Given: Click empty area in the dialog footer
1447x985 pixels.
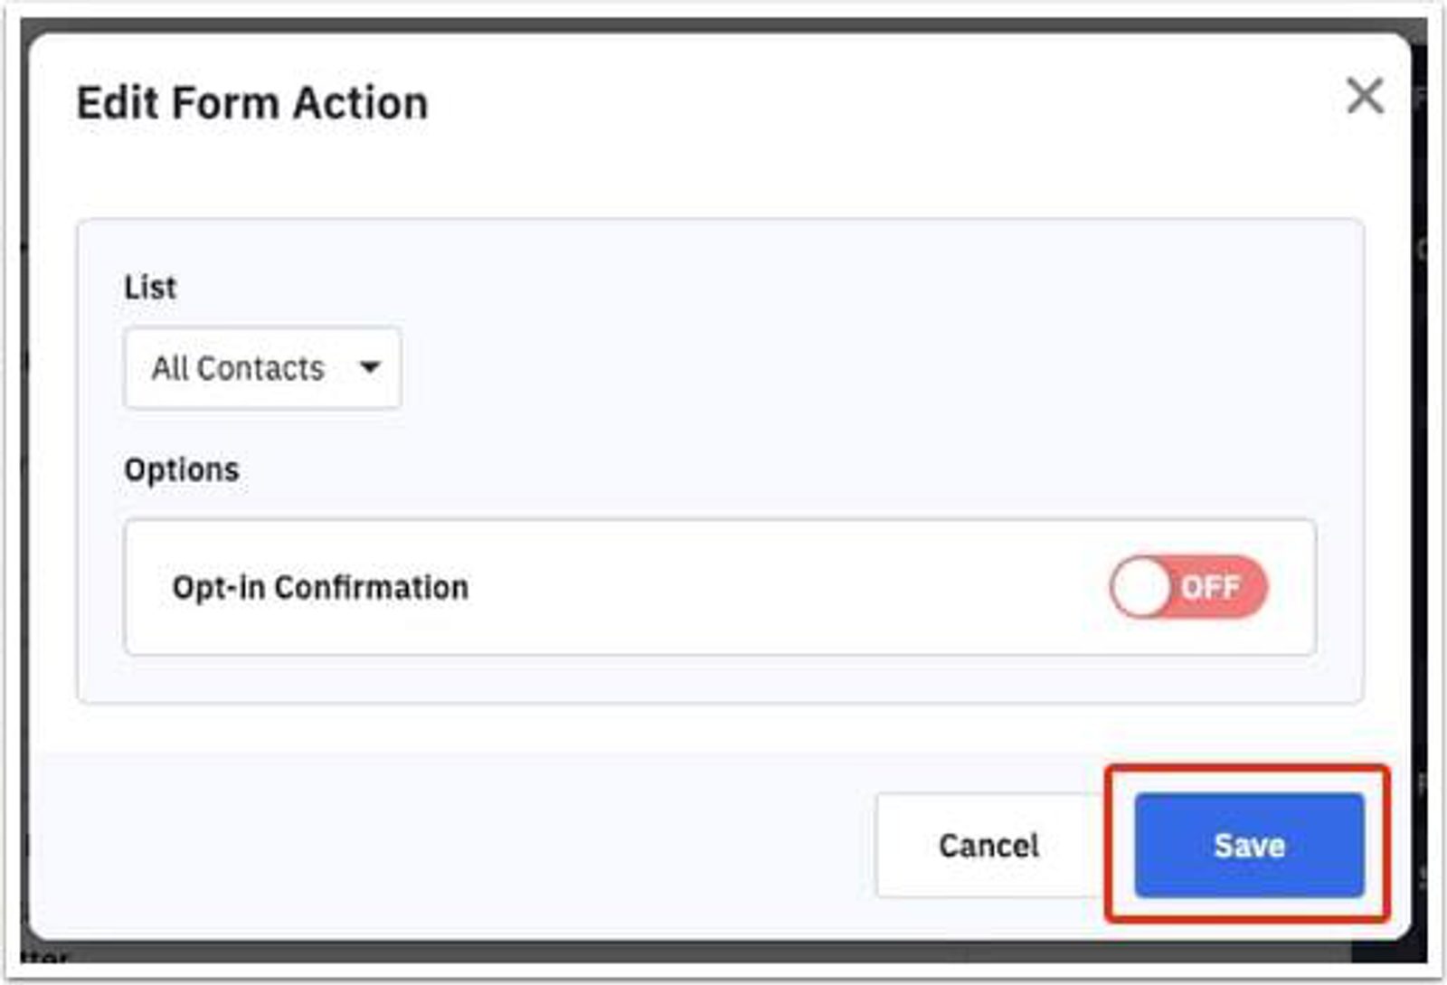Looking at the screenshot, I should [452, 845].
